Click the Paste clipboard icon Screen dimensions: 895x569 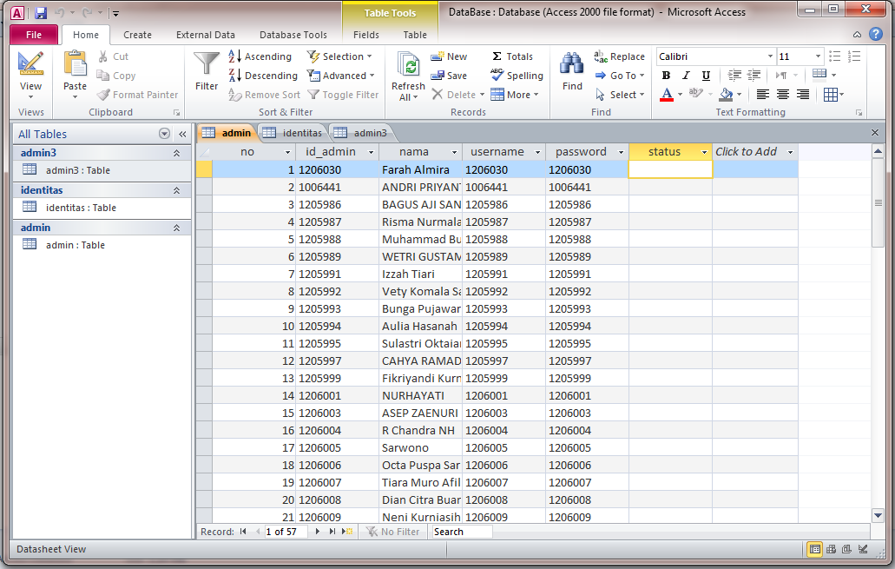[75, 63]
